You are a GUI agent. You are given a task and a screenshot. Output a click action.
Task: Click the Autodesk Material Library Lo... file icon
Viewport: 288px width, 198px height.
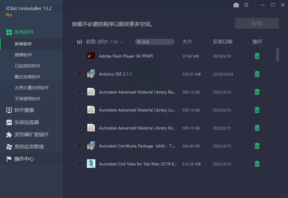(x=91, y=110)
